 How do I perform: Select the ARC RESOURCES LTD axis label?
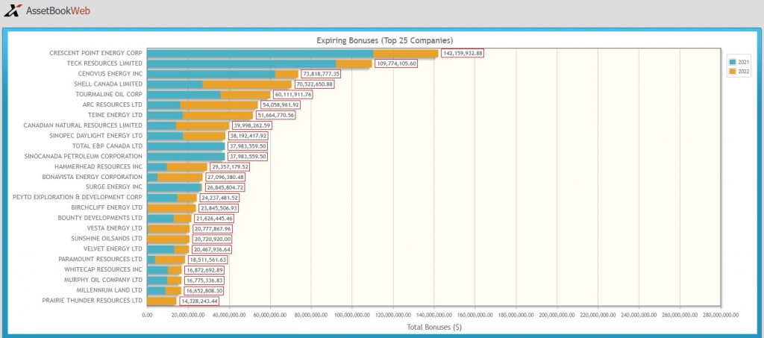[x=113, y=104]
